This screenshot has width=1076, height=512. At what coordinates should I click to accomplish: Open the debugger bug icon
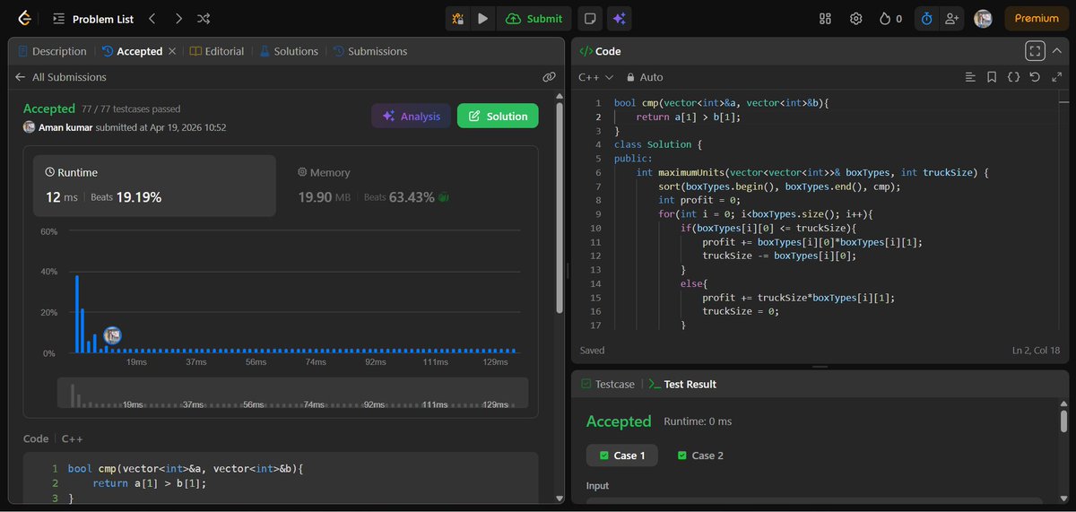tap(458, 19)
